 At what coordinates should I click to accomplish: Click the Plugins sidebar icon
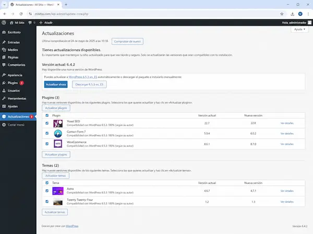click(4, 83)
